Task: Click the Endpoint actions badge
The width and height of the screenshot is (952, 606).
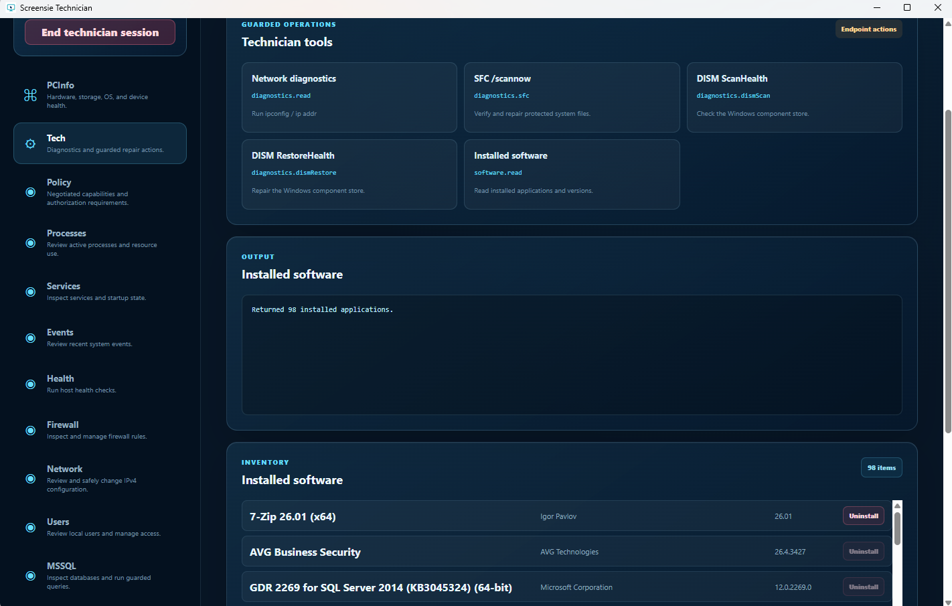Action: (x=868, y=29)
